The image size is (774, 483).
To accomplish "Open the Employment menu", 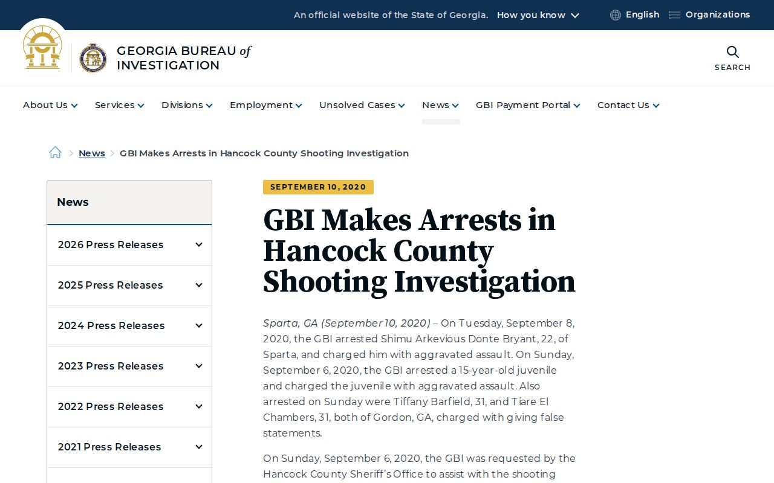I will tap(265, 105).
